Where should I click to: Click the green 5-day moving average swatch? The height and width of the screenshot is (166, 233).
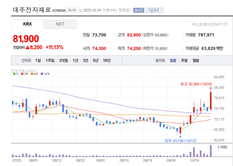[14, 74]
